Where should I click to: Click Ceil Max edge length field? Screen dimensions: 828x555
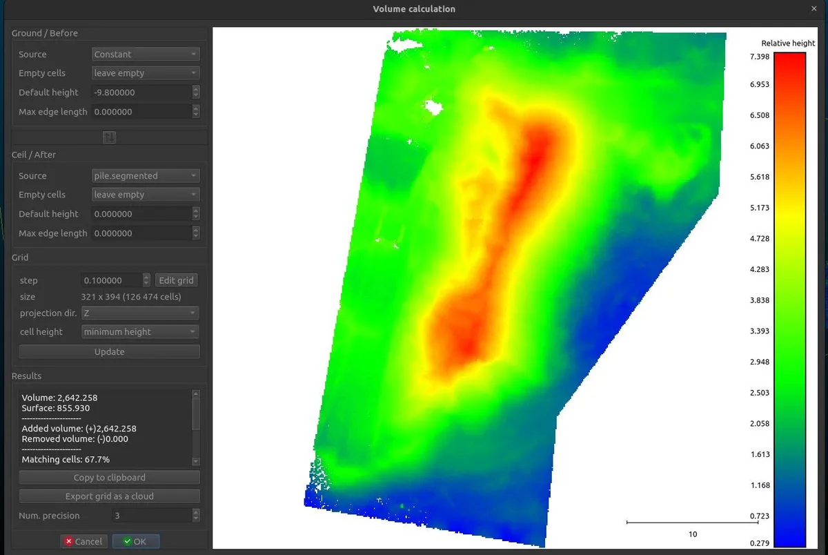coord(141,233)
